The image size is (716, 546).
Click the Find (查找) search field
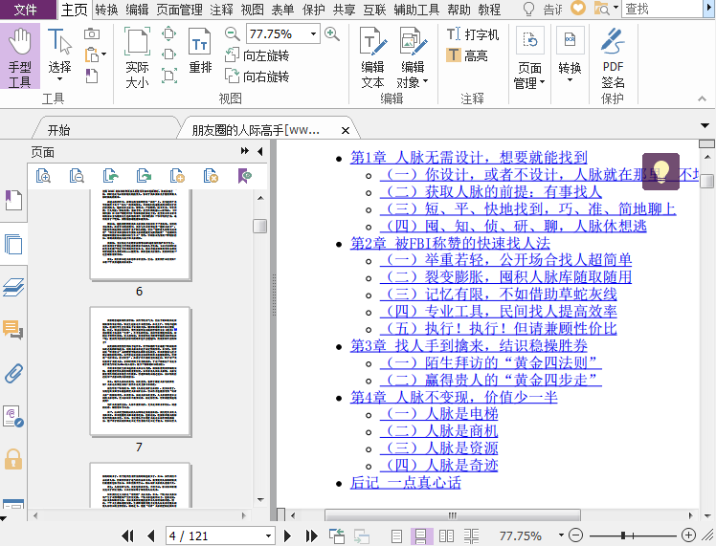[x=661, y=10]
